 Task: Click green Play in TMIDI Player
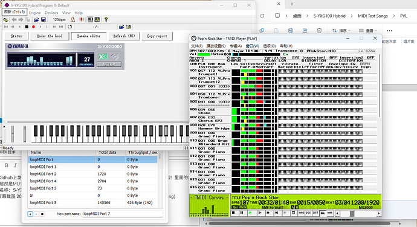(250, 213)
